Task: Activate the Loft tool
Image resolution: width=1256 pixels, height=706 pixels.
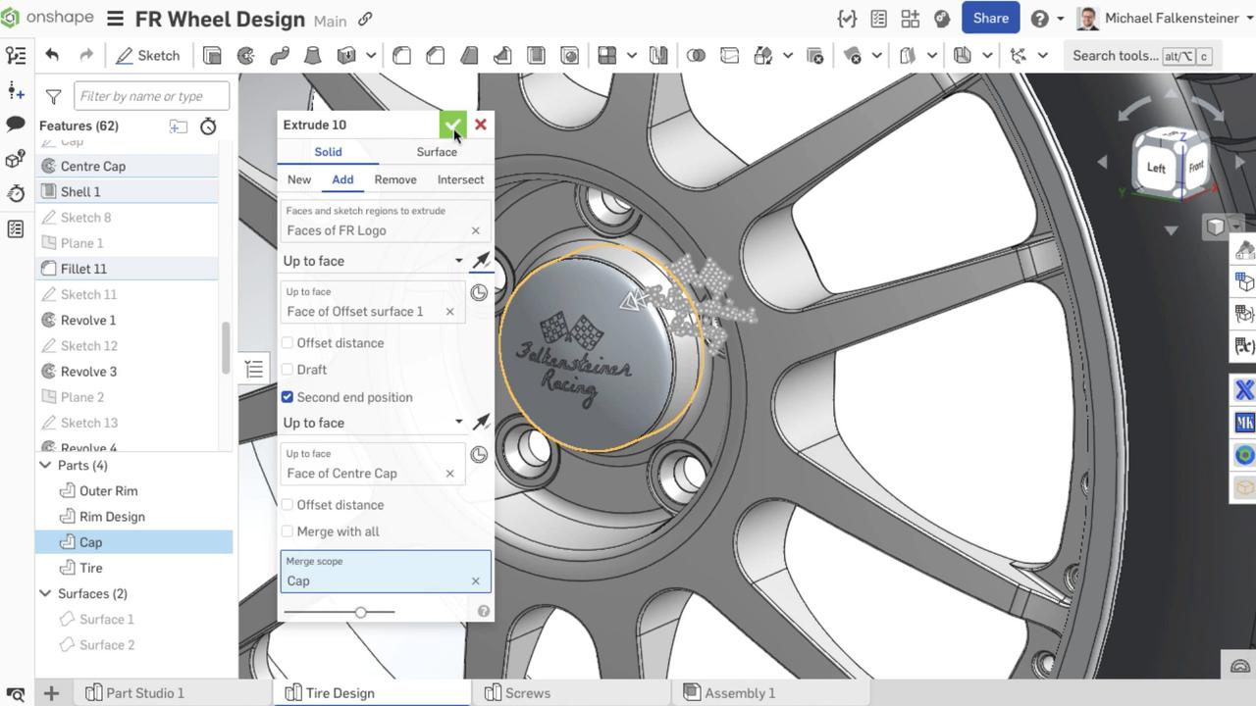Action: 313,56
